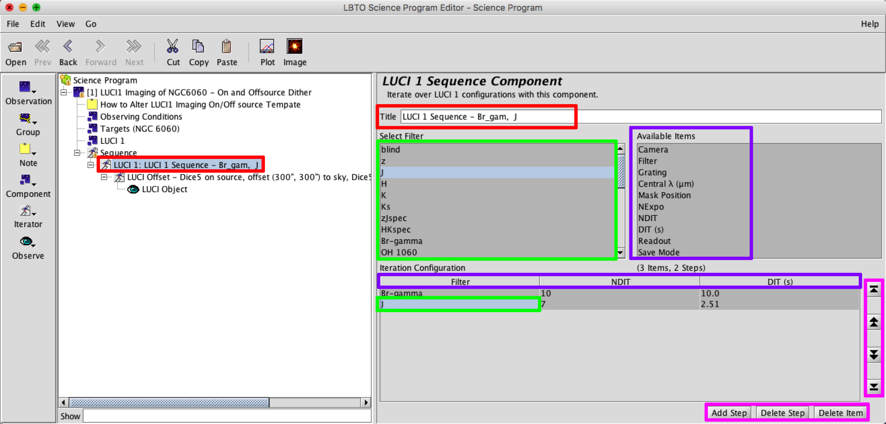
Task: Select the Ks filter in list
Action: (x=498, y=206)
